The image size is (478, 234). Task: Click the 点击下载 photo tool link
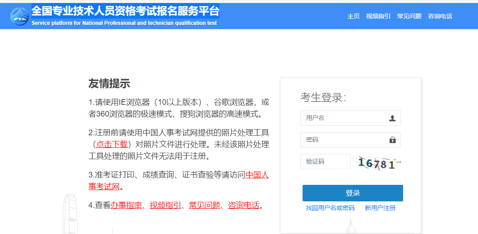click(112, 144)
